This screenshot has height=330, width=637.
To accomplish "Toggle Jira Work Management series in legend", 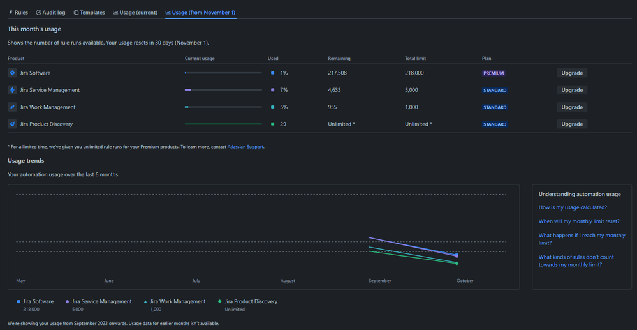I will pos(174,305).
